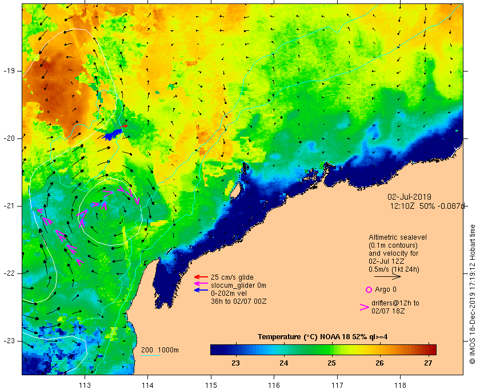Click the '200 1000m' depth label
The width and height of the screenshot is (480, 389).
[x=160, y=350]
